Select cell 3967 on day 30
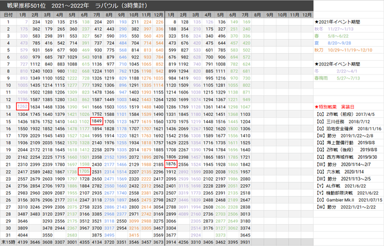Screen dimensions: 384x246 [84, 228]
